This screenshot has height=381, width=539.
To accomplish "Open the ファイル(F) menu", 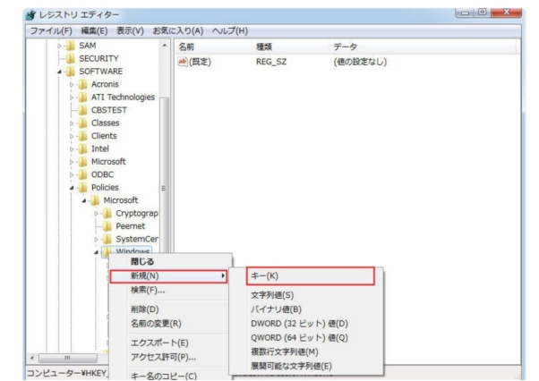I will (x=51, y=31).
